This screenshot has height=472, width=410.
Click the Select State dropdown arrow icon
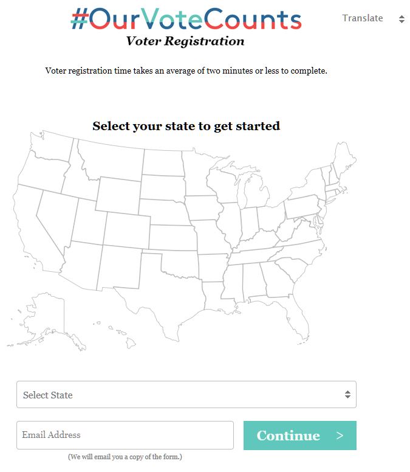click(347, 394)
